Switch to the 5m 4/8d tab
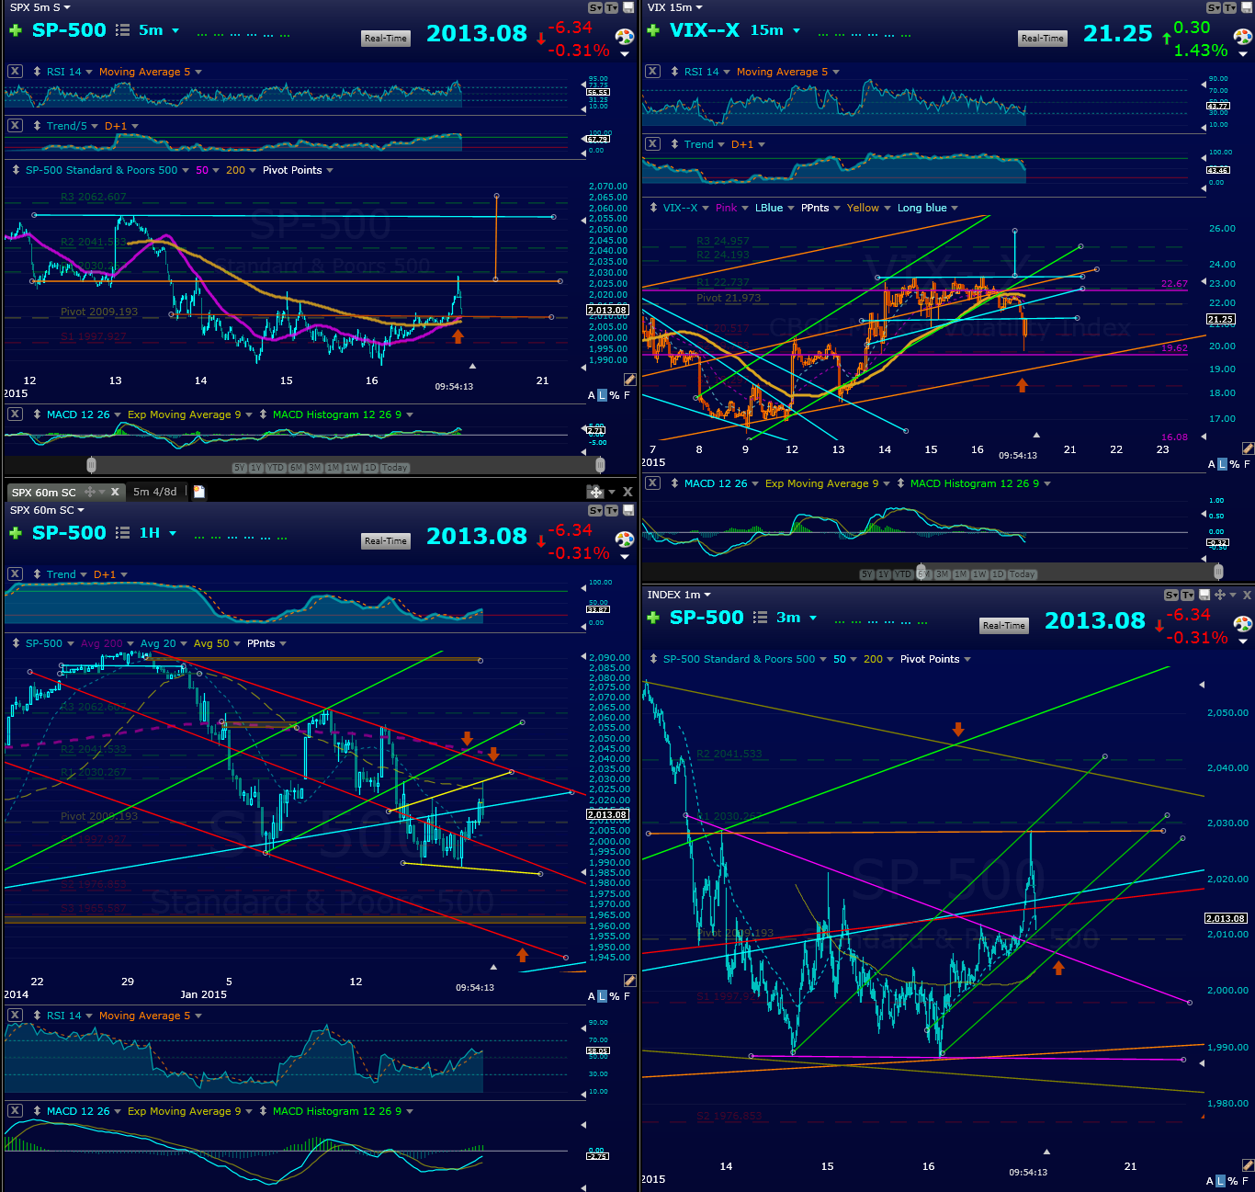This screenshot has width=1255, height=1192. pyautogui.click(x=155, y=492)
